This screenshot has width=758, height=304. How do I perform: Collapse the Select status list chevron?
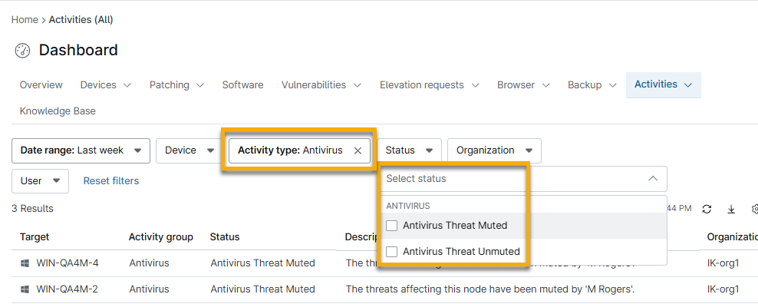(653, 179)
